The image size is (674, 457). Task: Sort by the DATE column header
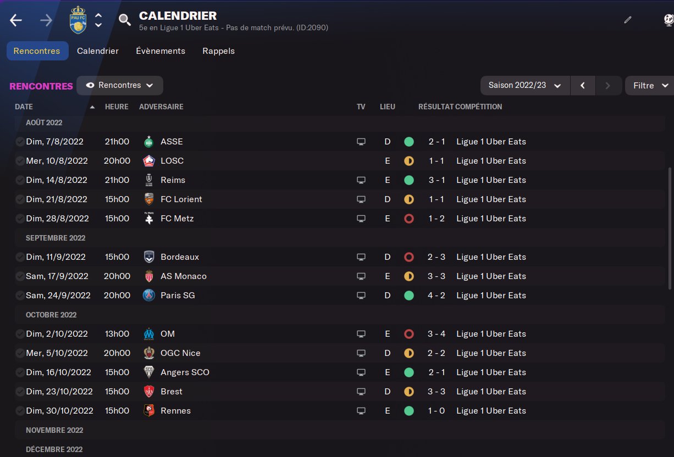point(24,107)
